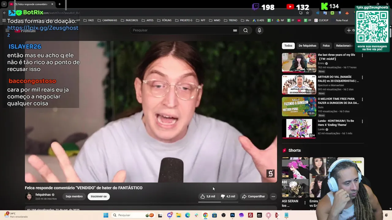
Task: Select the Todos filter chip
Action: tap(288, 46)
